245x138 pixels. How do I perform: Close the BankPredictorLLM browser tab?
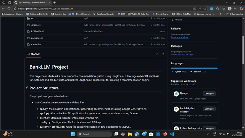49,3
